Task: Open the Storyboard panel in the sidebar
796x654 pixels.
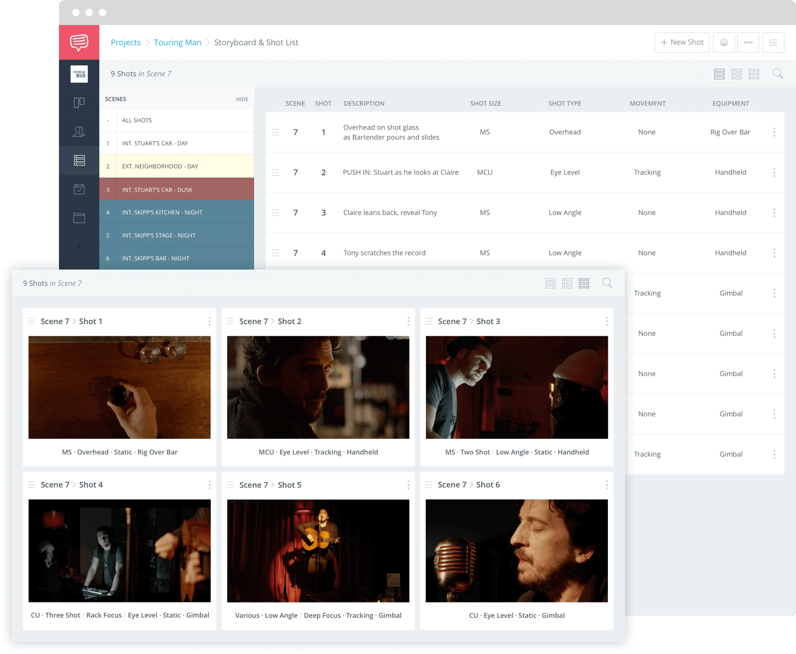Action: (x=79, y=102)
